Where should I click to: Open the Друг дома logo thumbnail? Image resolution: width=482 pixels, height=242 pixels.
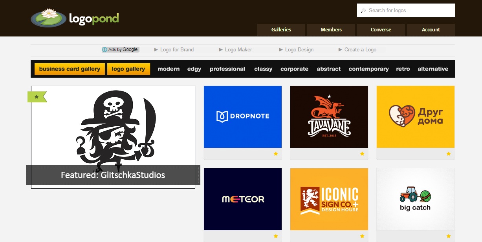[416, 117]
